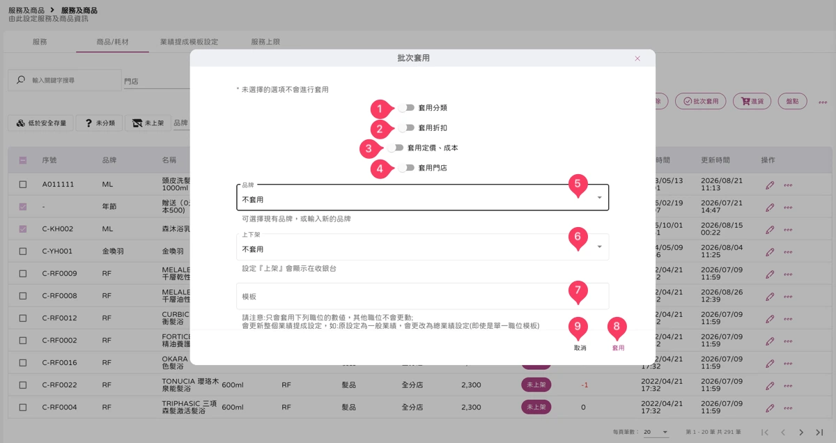Image resolution: width=836 pixels, height=443 pixels.
Task: Show more actions for row C-RF0002
Action: pyautogui.click(x=788, y=340)
